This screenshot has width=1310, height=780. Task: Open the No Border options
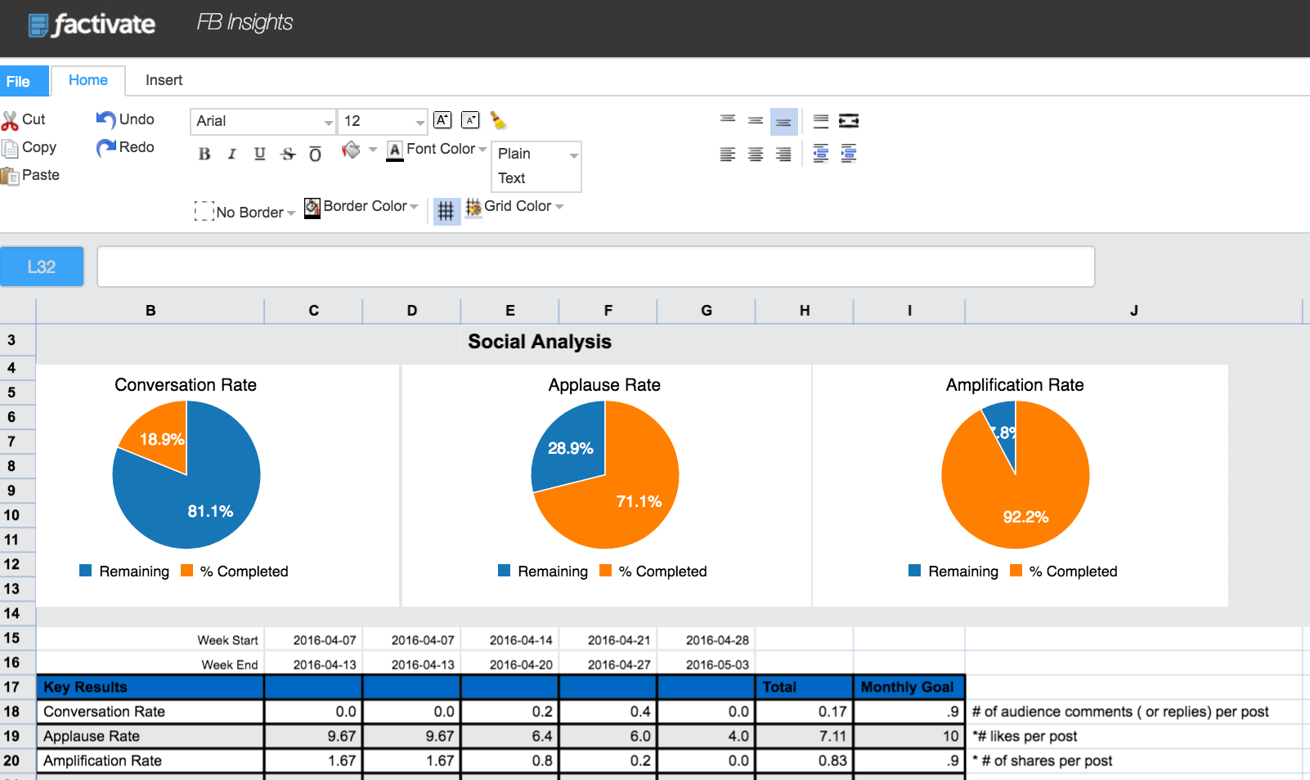[x=245, y=212]
